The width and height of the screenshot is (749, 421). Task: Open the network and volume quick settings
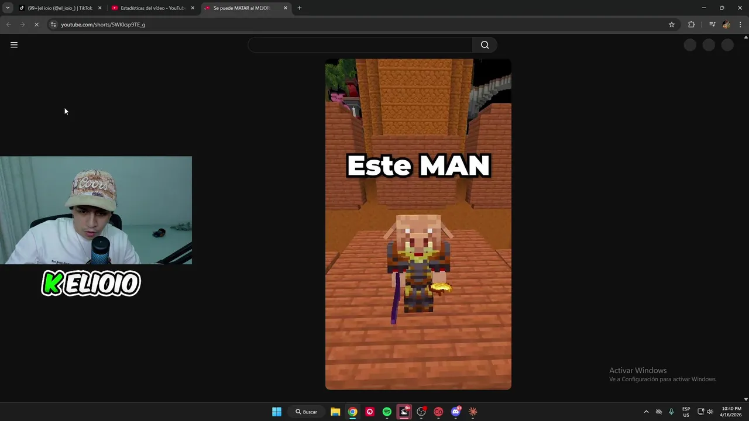tap(705, 412)
